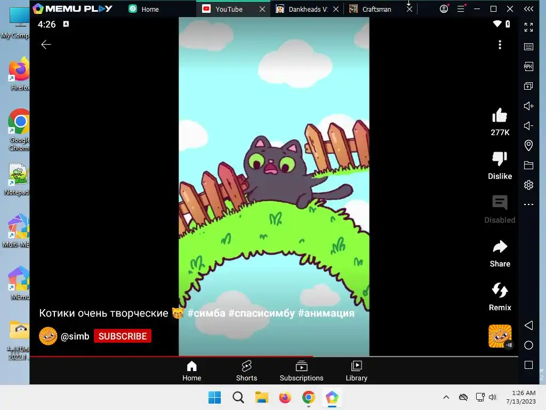Click the red SUBSCRIBE button
The width and height of the screenshot is (546, 410).
[123, 336]
